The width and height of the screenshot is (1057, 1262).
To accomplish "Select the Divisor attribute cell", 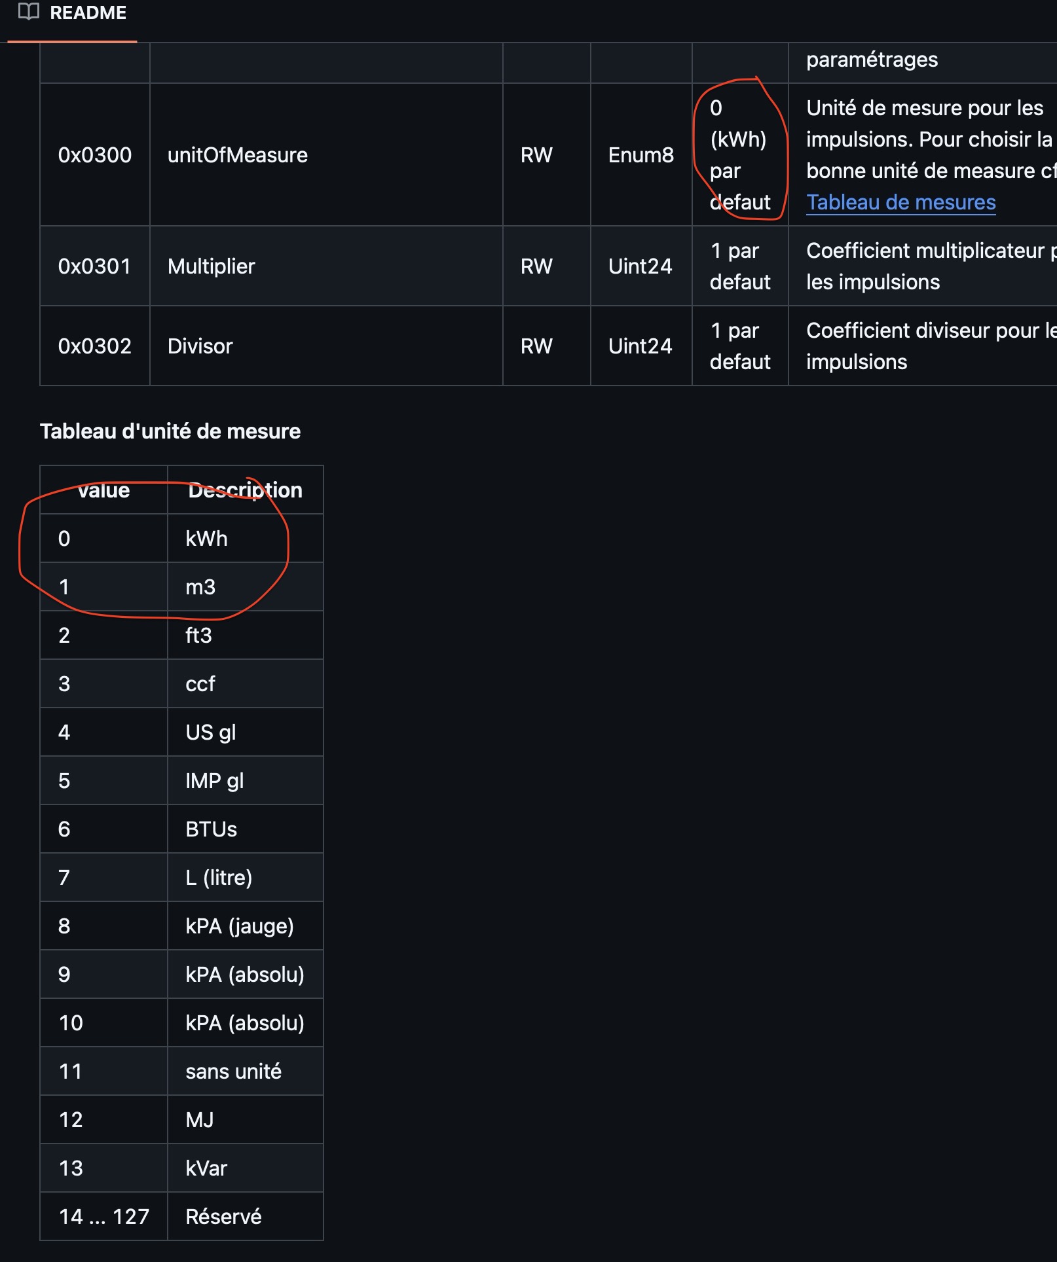I will 200,346.
